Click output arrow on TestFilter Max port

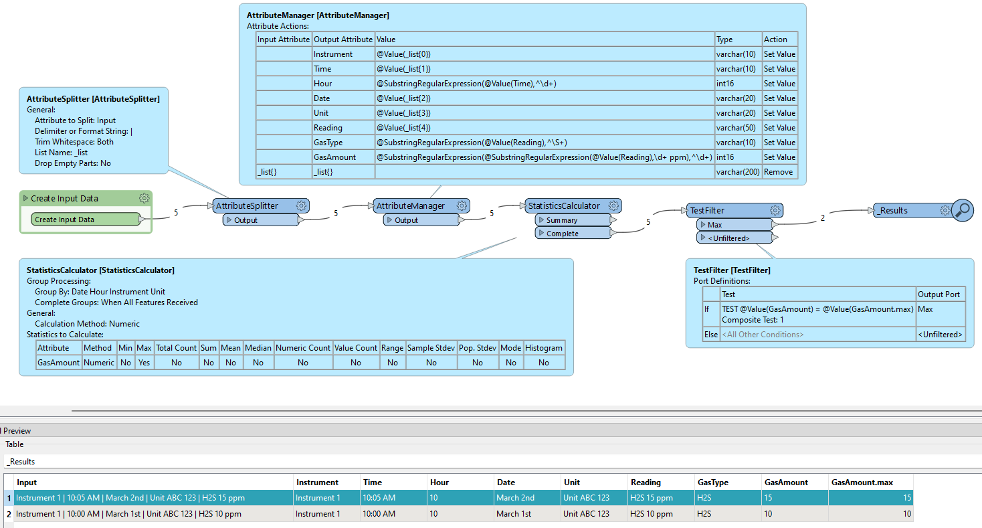(775, 225)
